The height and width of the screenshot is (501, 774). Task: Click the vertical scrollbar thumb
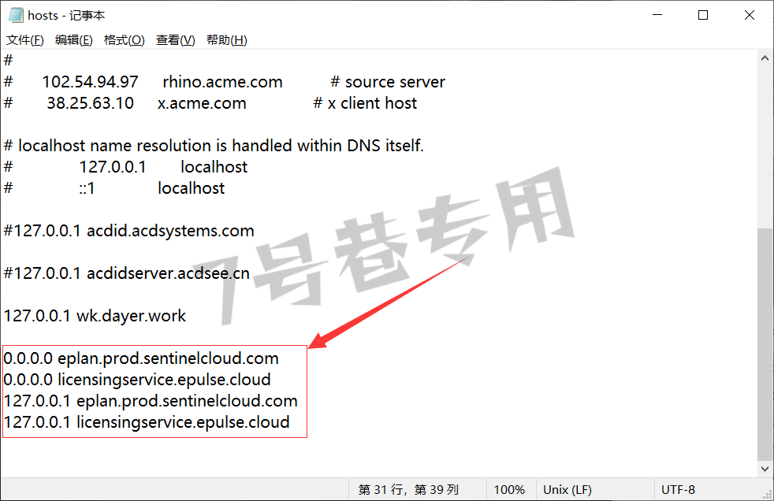[x=765, y=343]
